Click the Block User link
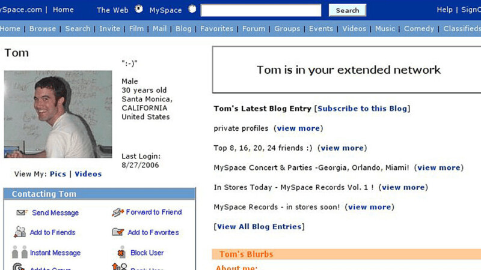 click(x=147, y=253)
